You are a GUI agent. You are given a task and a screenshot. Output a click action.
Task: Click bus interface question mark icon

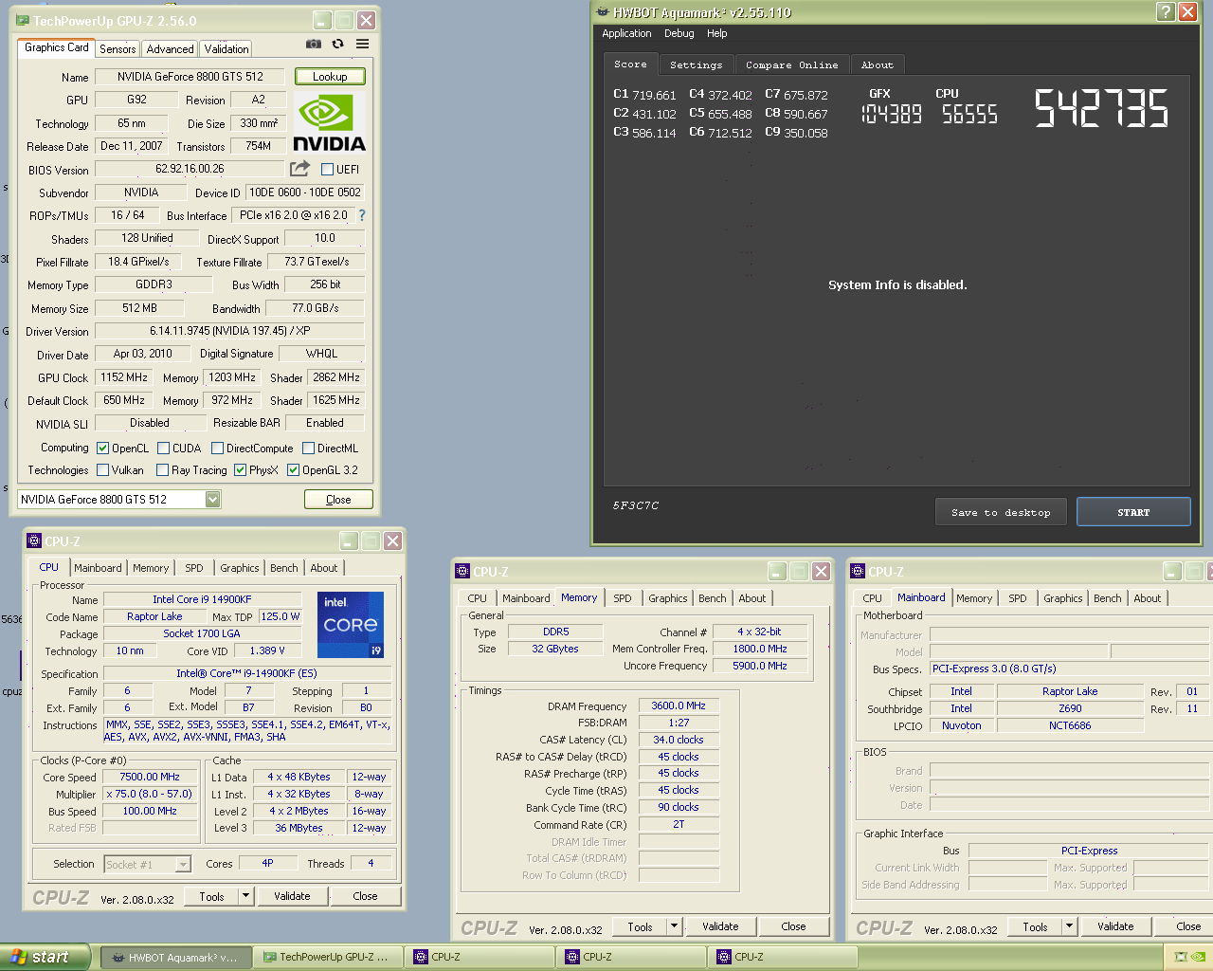[361, 215]
